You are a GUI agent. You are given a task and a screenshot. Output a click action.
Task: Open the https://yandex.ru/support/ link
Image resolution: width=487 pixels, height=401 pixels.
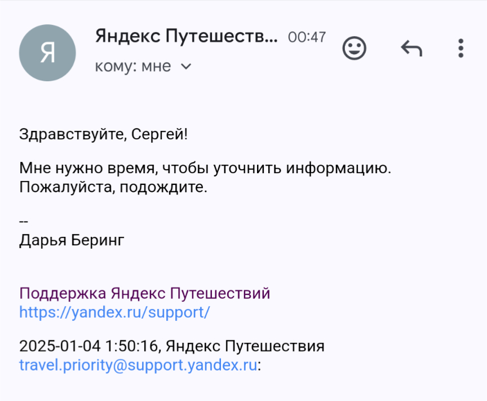point(114,312)
